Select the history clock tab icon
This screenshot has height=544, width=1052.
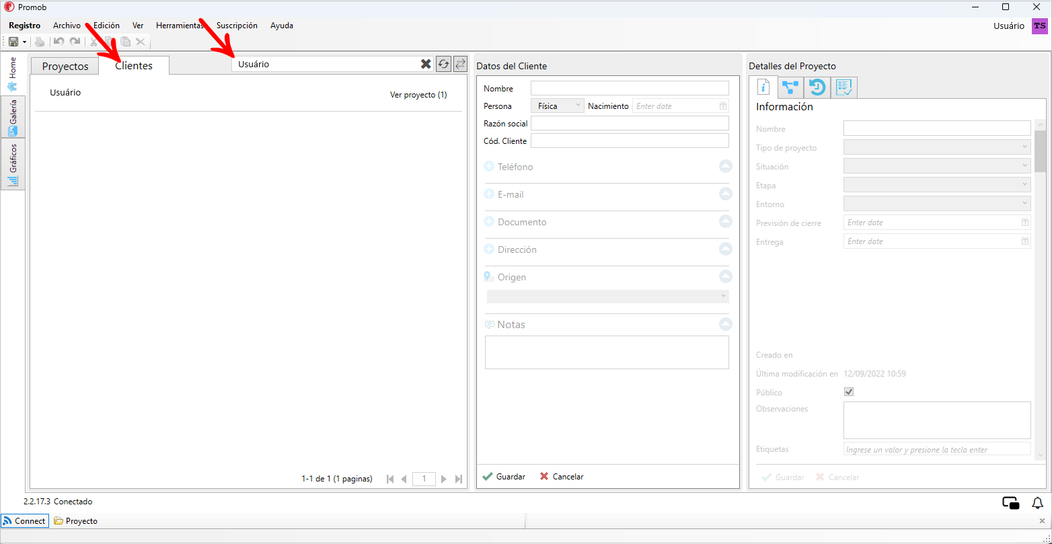(817, 87)
